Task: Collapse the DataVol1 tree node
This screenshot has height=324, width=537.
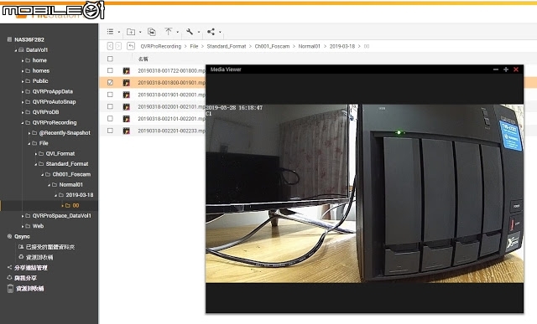Action: pos(16,50)
